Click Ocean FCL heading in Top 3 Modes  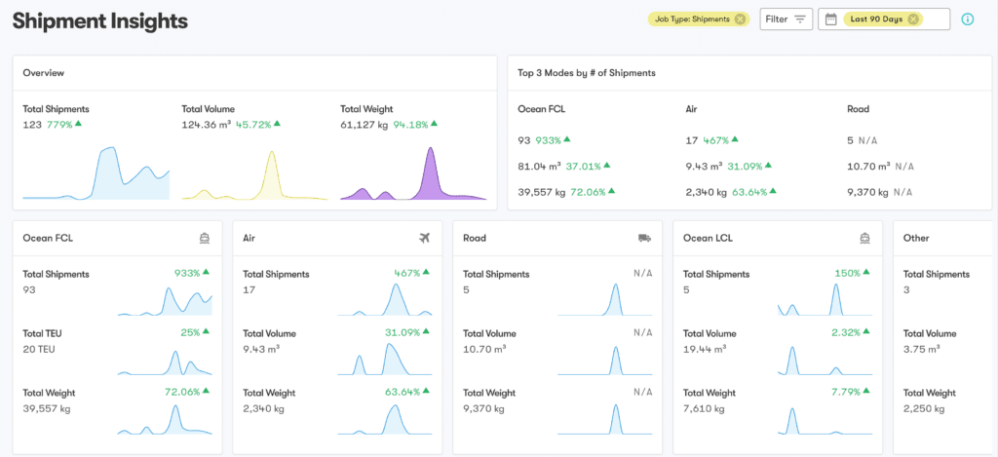[x=542, y=109]
